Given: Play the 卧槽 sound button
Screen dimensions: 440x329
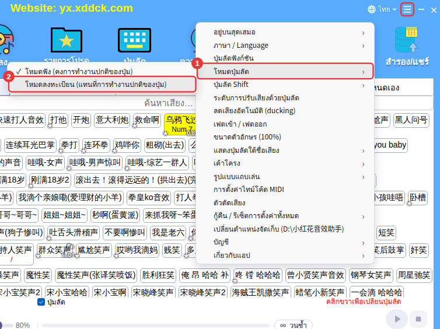Looking at the screenshot, I should [418, 198].
